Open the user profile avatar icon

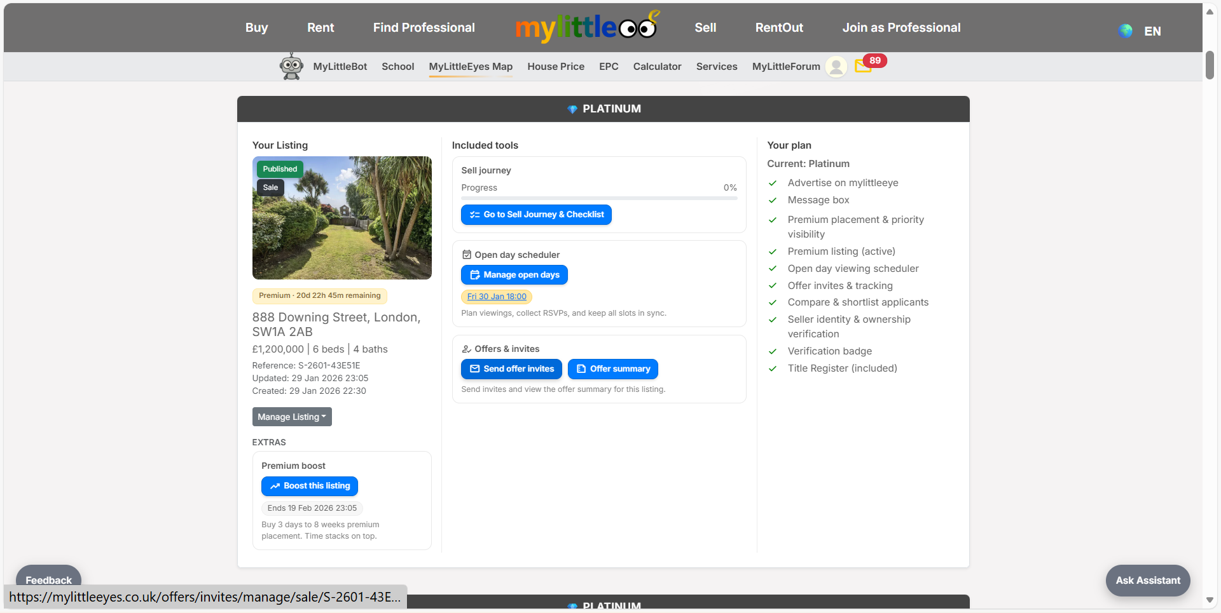[x=836, y=66]
